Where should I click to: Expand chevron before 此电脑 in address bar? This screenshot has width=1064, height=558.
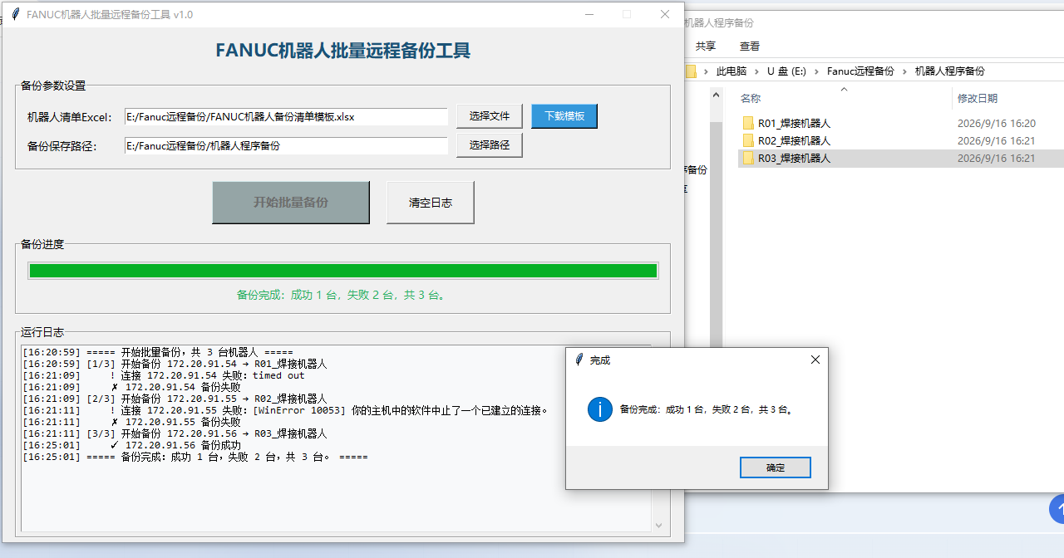pos(707,71)
